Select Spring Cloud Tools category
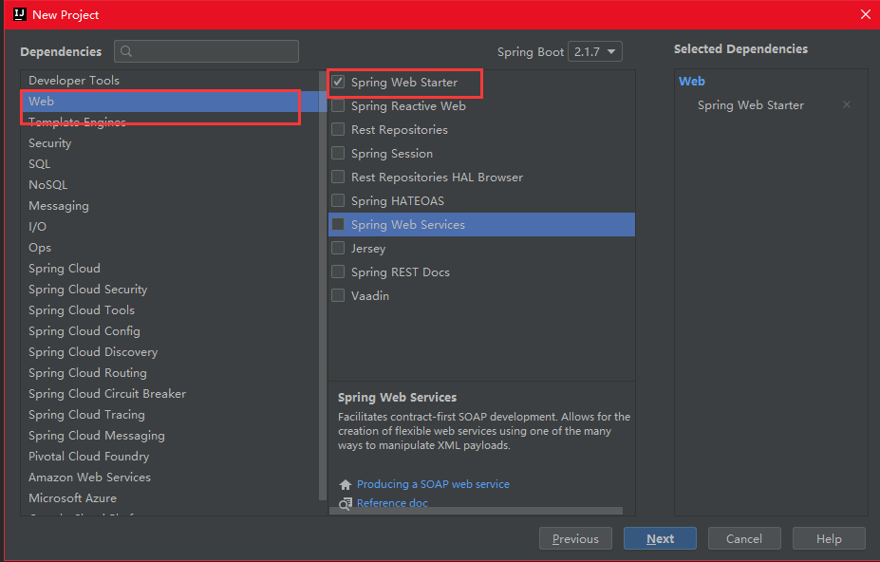Image resolution: width=880 pixels, height=562 pixels. (x=170, y=309)
